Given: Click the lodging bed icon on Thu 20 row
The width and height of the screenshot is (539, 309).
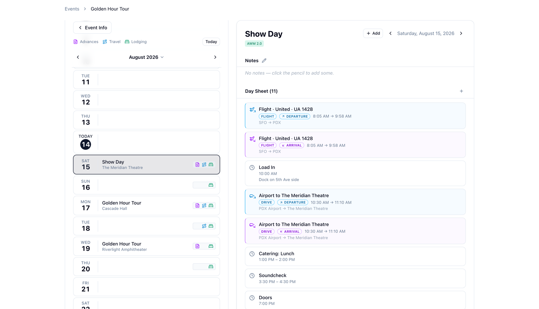Looking at the screenshot, I should 211,267.
